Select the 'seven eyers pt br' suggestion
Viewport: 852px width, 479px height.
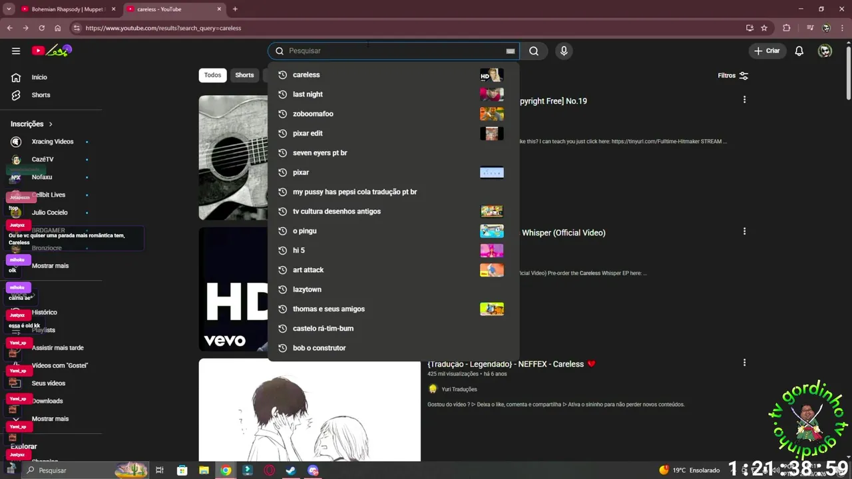pos(393,153)
